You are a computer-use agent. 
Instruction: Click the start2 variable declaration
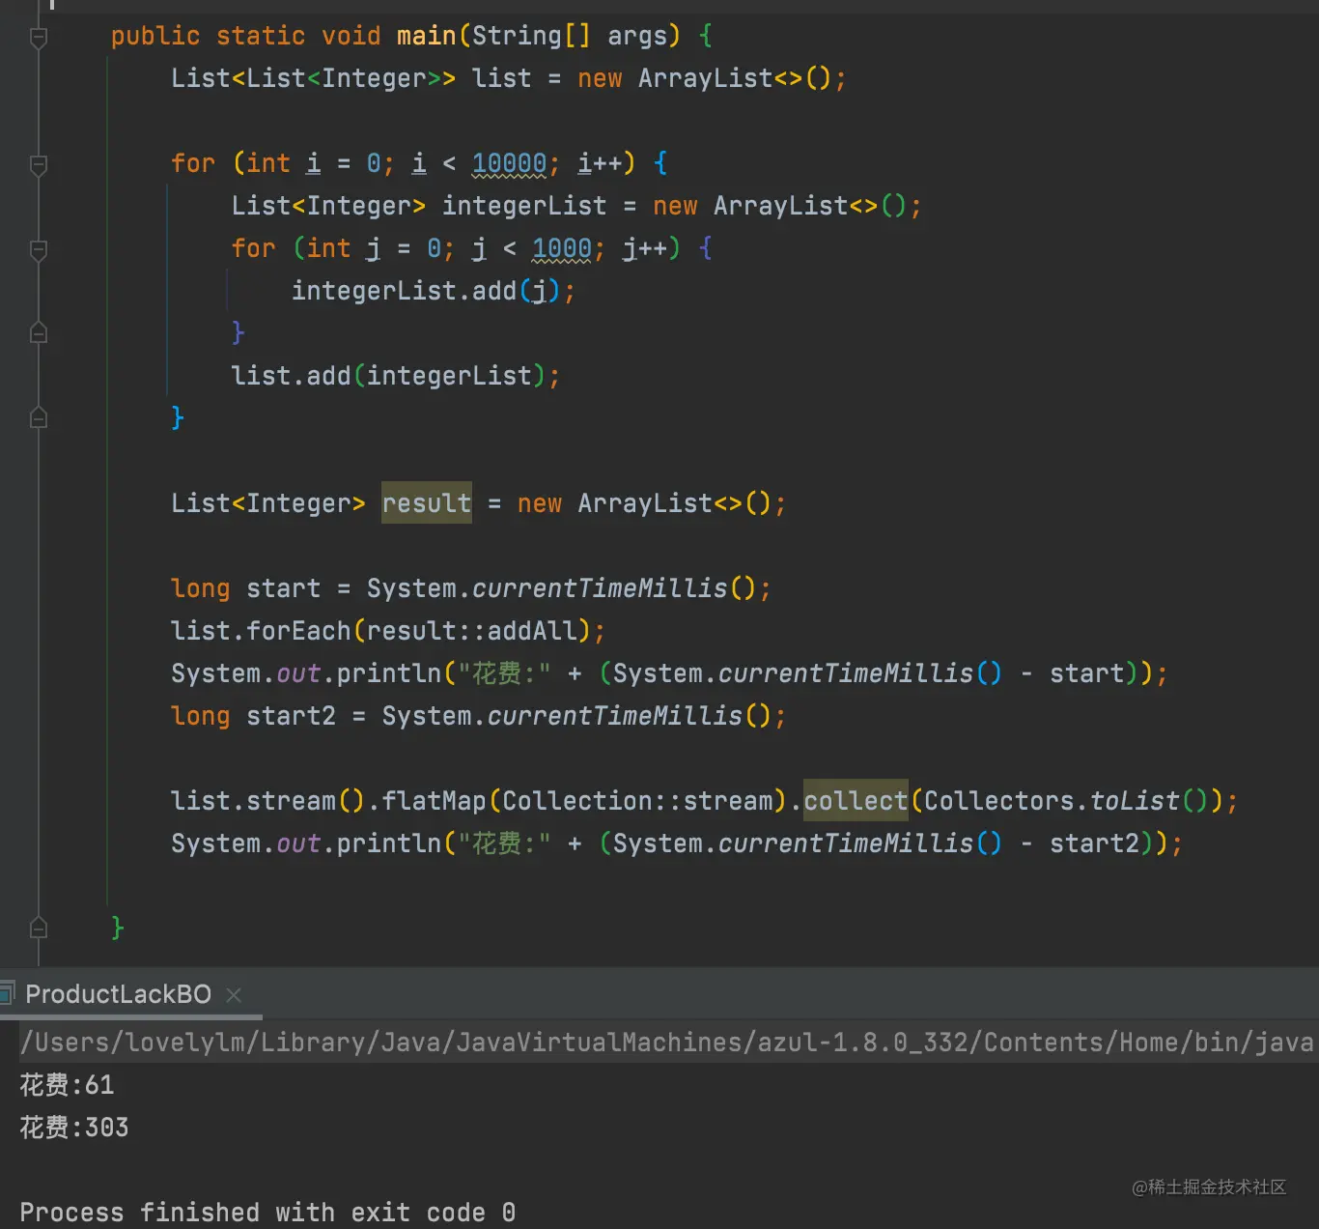(291, 716)
